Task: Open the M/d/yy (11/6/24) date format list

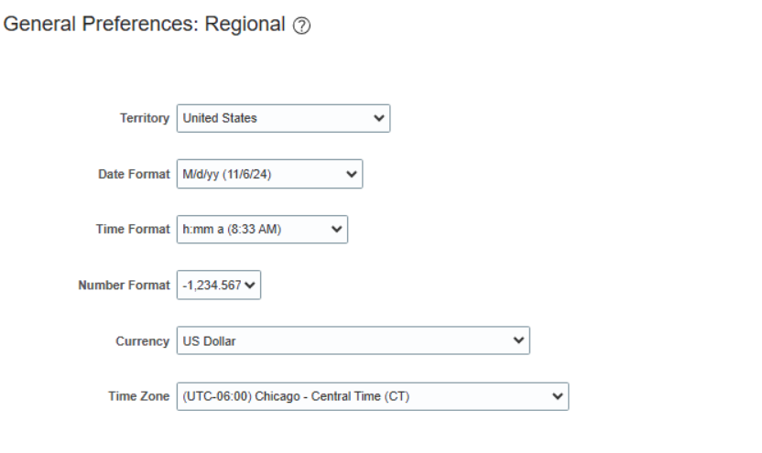Action: [269, 174]
